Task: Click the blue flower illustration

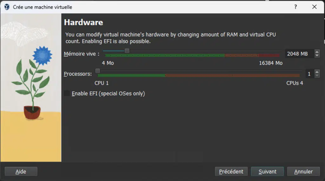Action: tap(42, 56)
